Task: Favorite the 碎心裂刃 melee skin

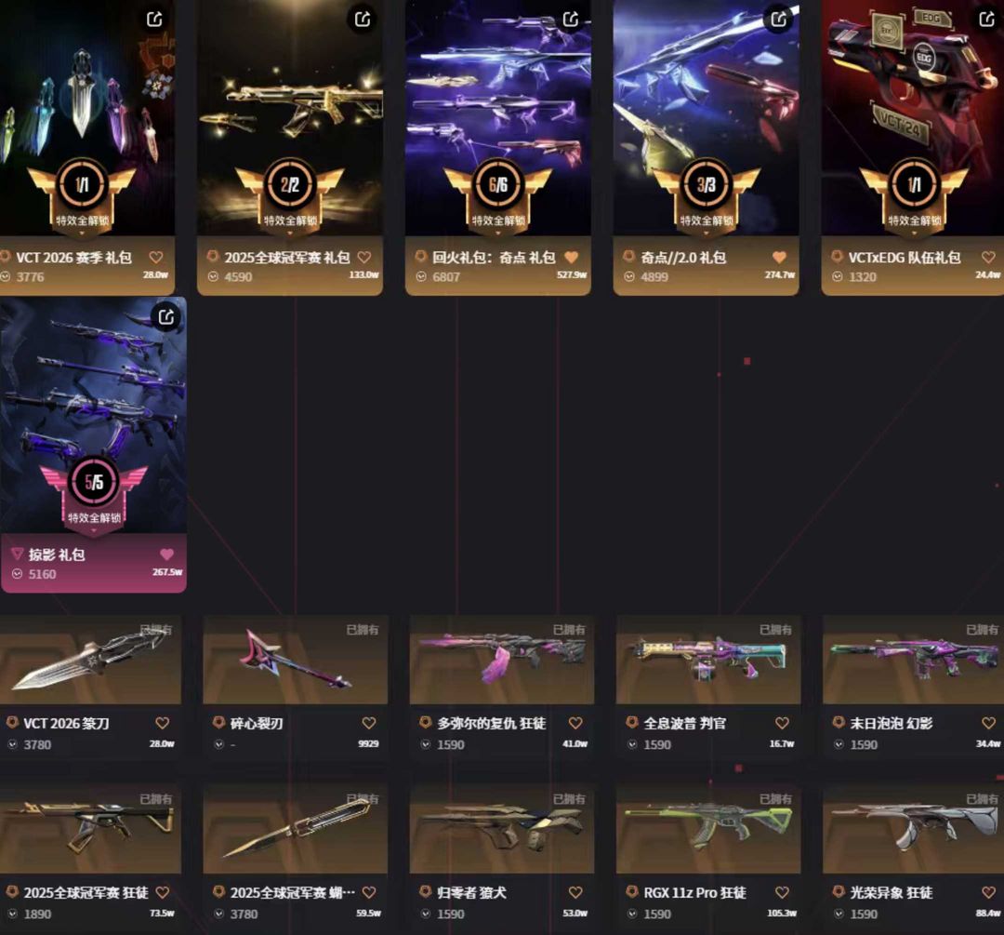Action: tap(369, 723)
